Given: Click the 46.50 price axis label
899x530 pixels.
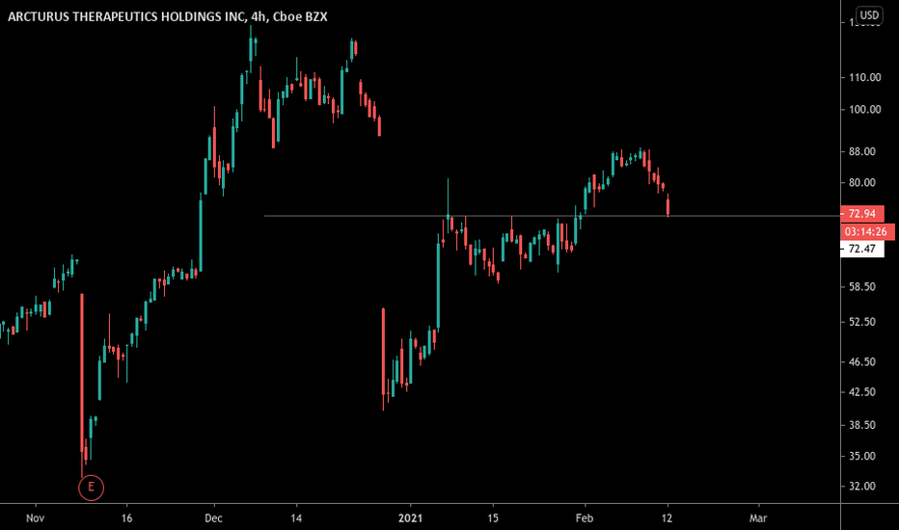Looking at the screenshot, I should pos(861,361).
